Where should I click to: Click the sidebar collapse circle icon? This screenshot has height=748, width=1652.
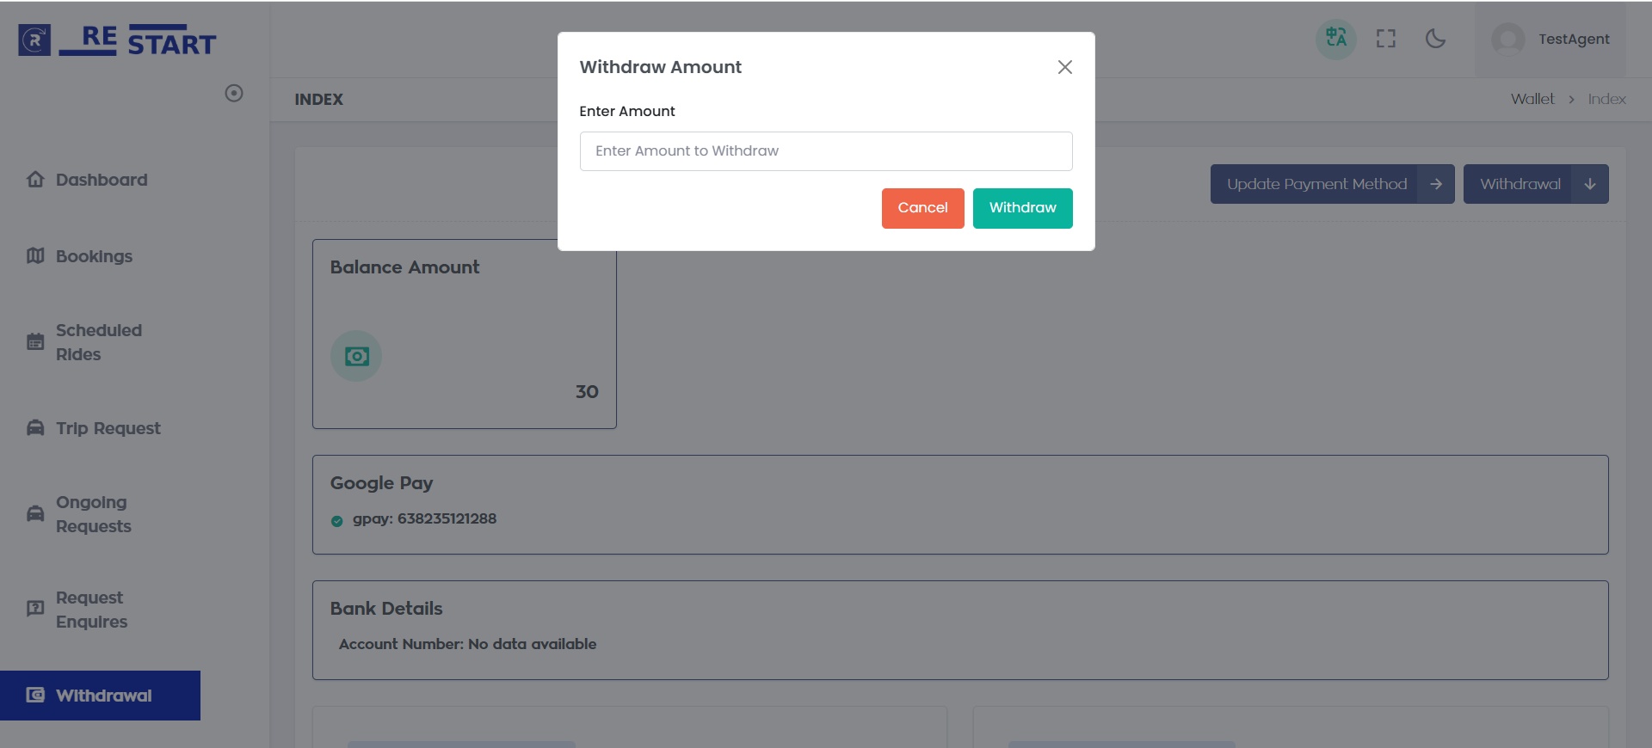pos(234,93)
